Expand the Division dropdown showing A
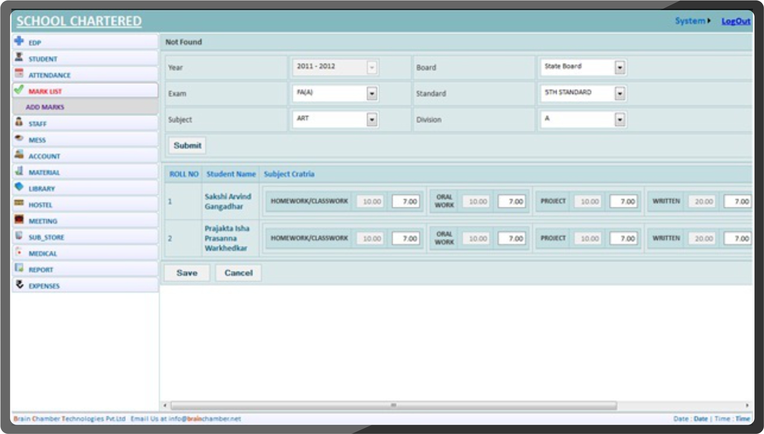Screen dimensions: 764x434 [x=620, y=120]
